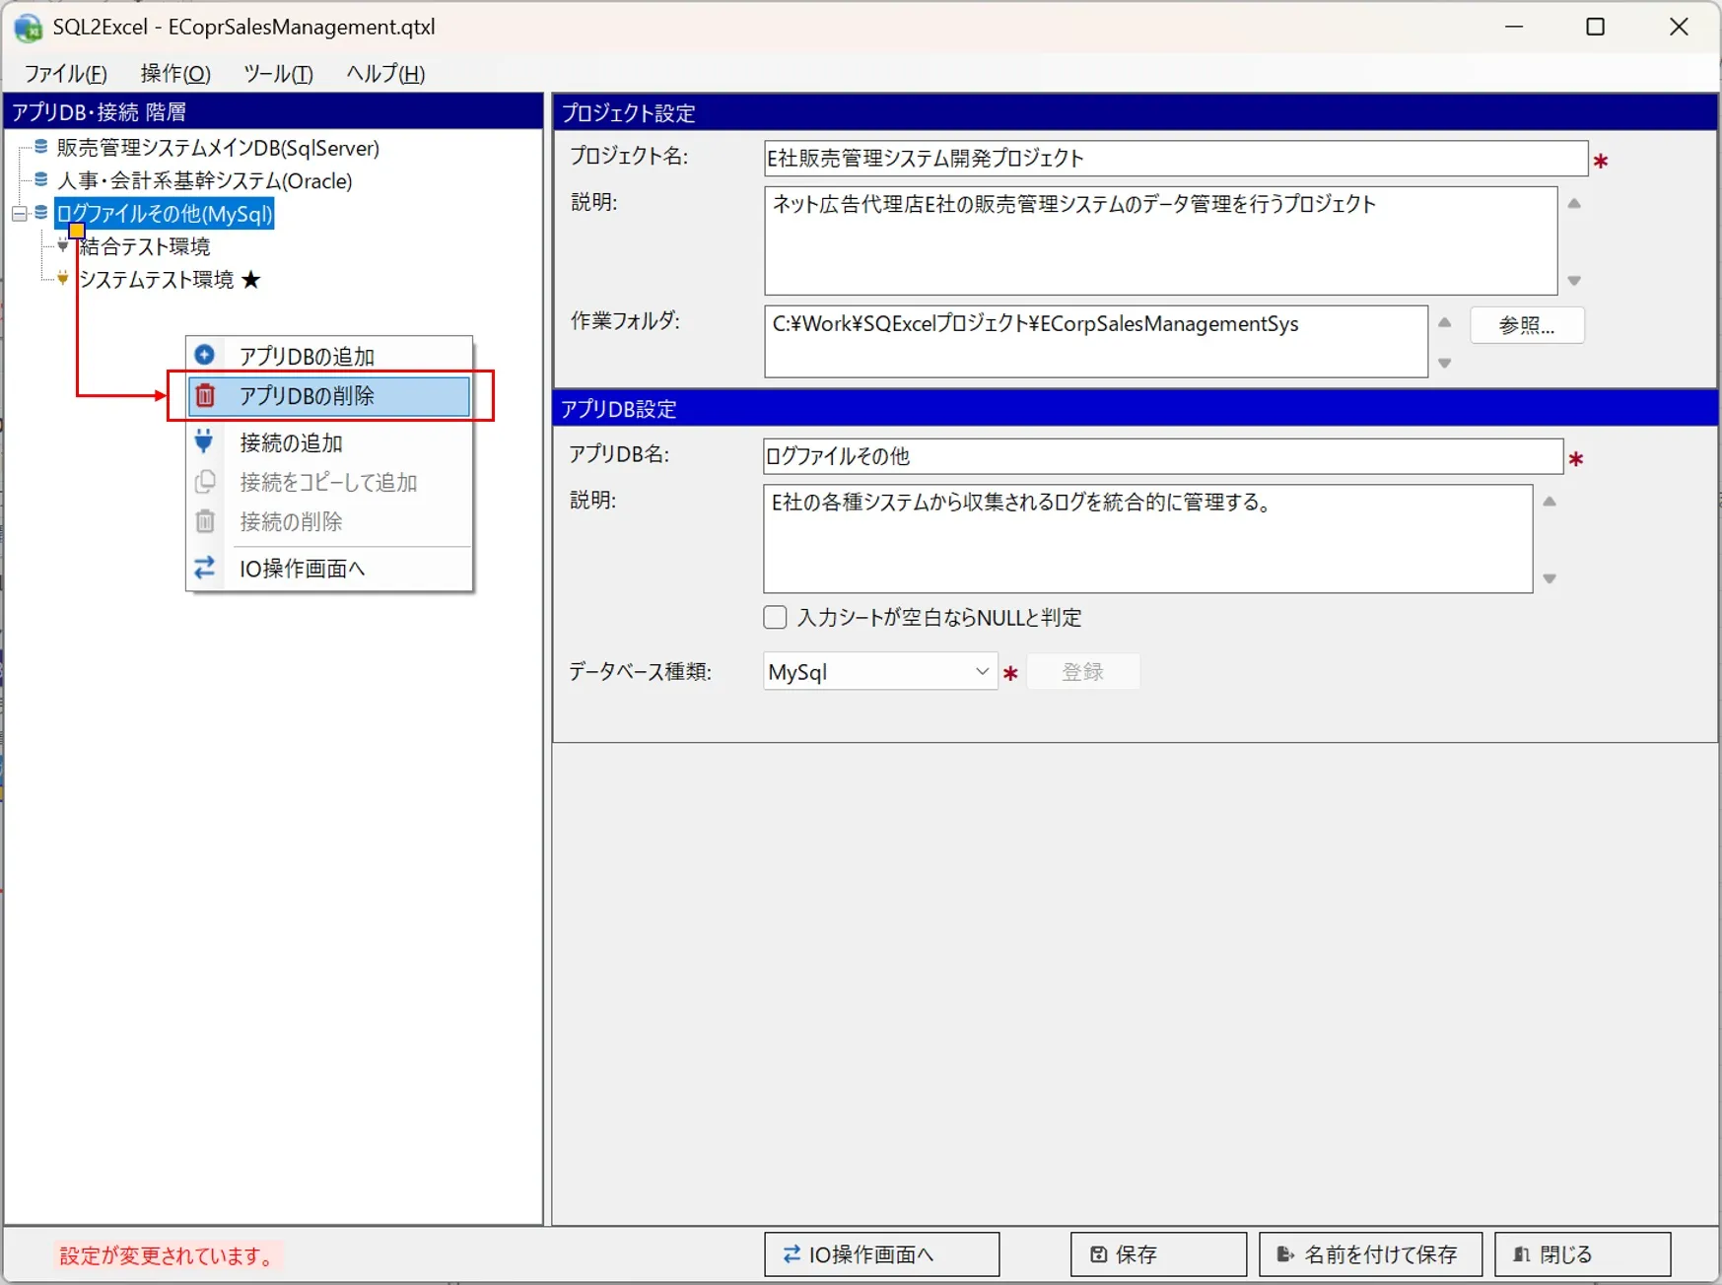The height and width of the screenshot is (1285, 1722).
Task: Click database icon of 販売管理システムメインDB
Action: [x=40, y=147]
